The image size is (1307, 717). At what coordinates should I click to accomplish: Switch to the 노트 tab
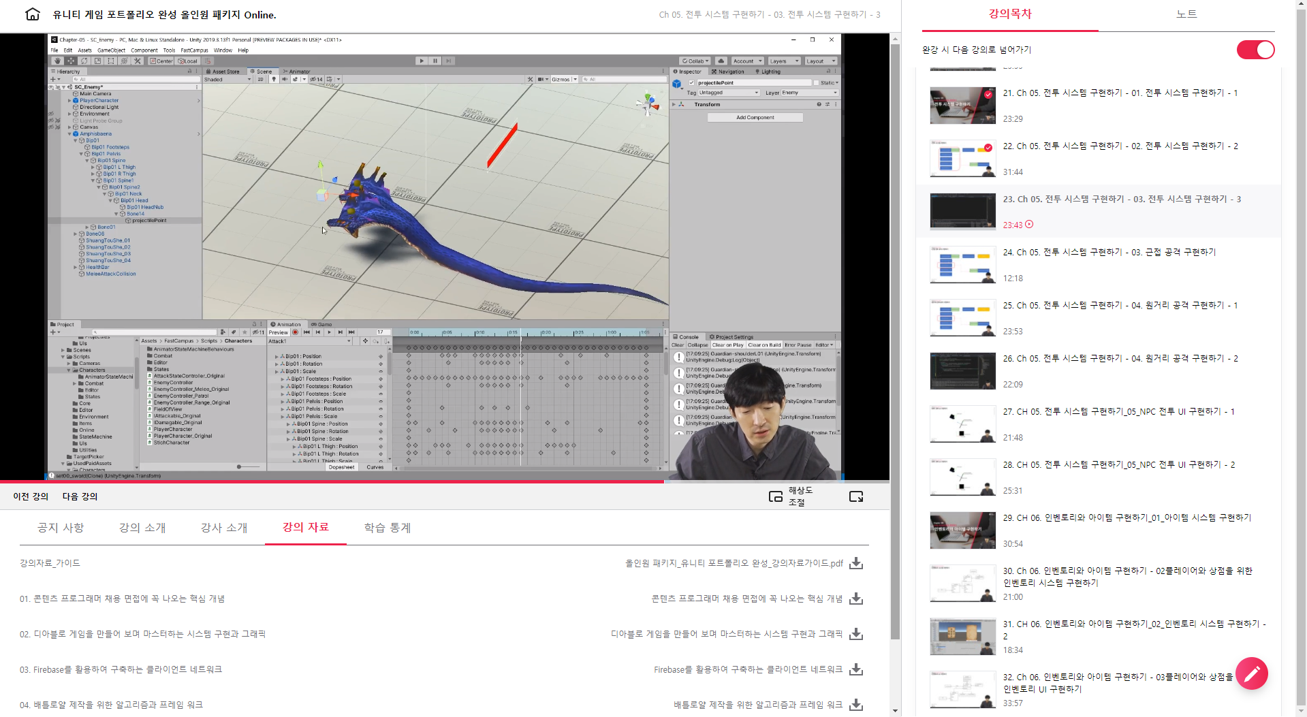[1186, 14]
